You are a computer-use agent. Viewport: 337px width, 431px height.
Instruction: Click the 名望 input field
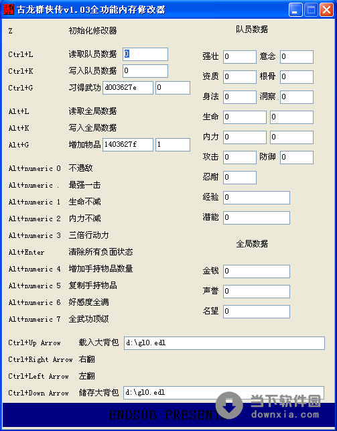tap(257, 312)
